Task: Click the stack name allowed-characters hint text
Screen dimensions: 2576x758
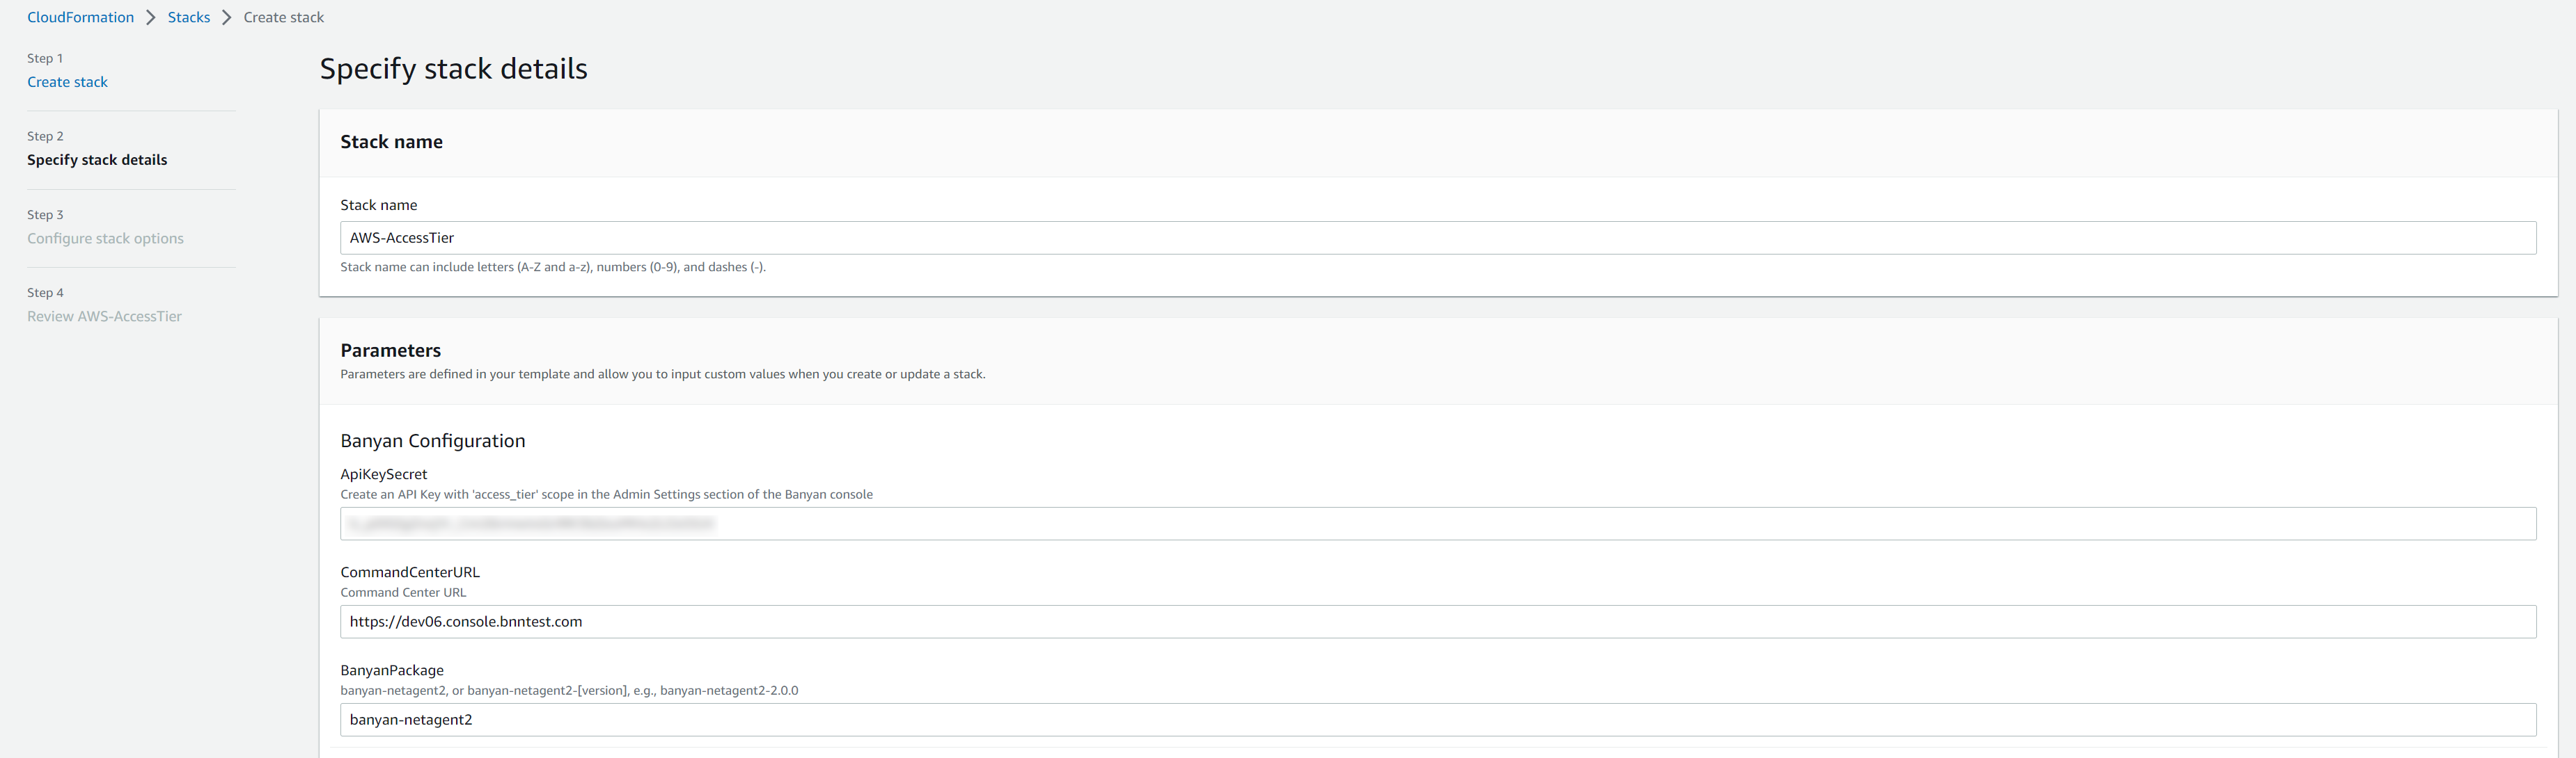Action: pos(552,266)
